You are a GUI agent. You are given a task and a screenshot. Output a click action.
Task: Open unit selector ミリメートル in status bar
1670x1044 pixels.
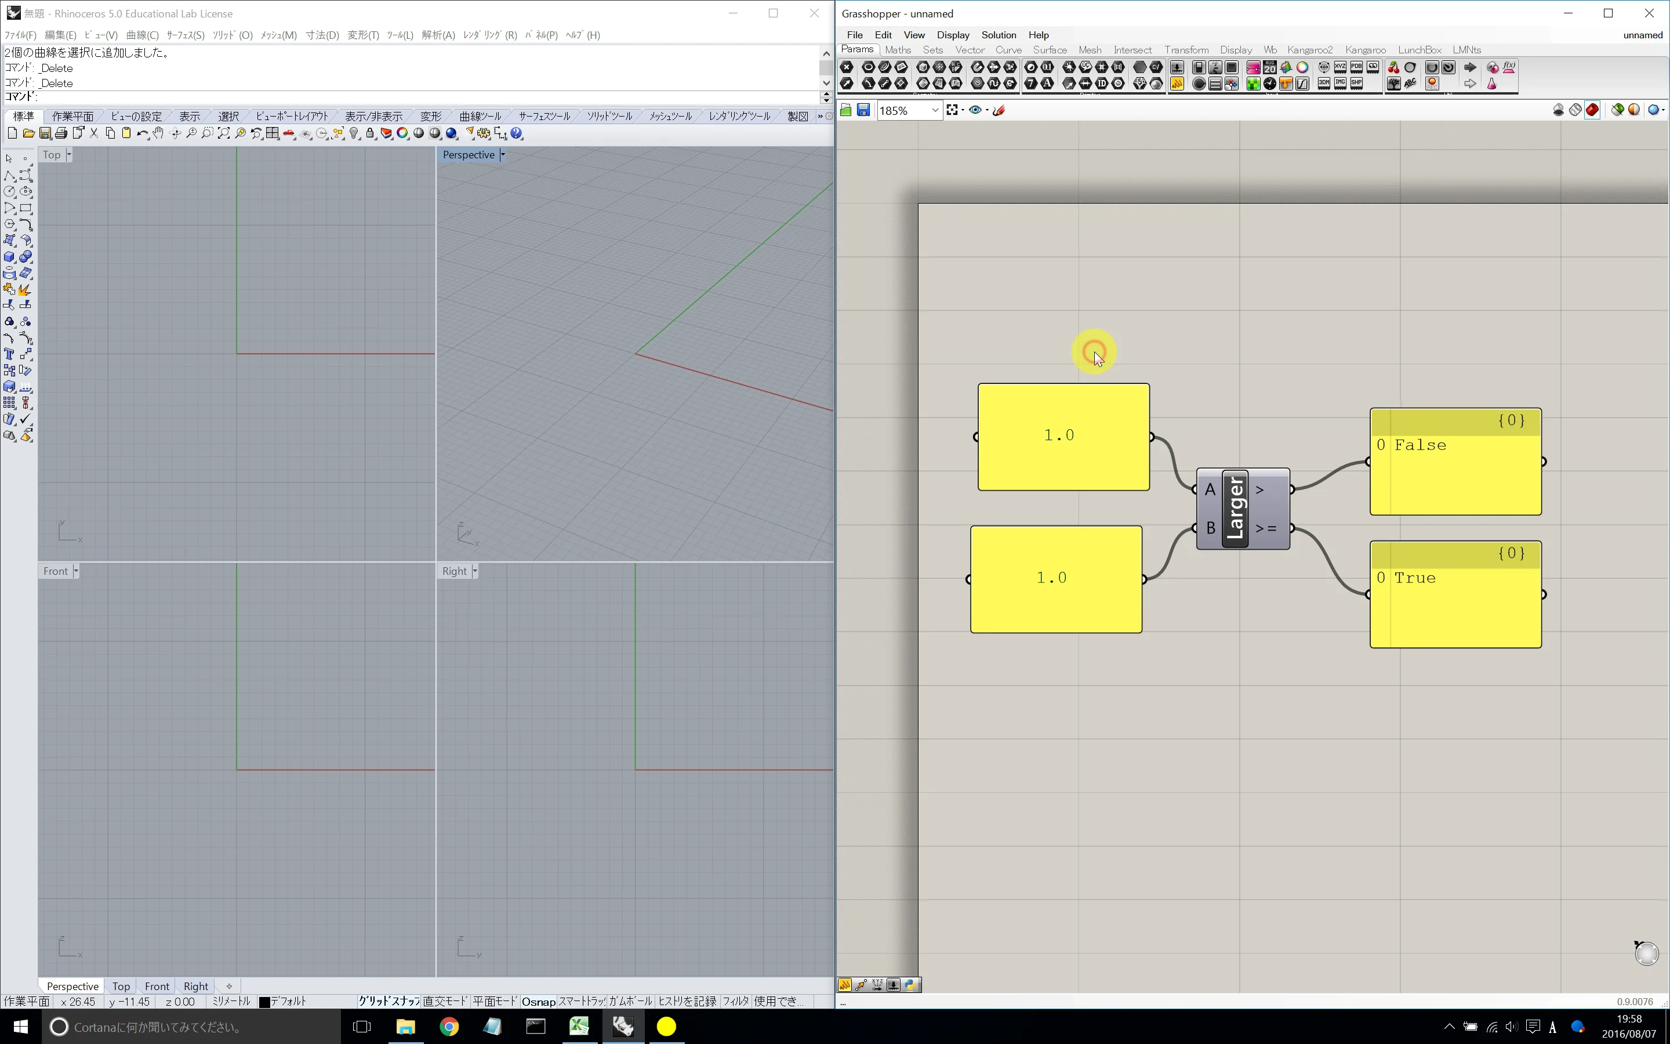point(231,1001)
